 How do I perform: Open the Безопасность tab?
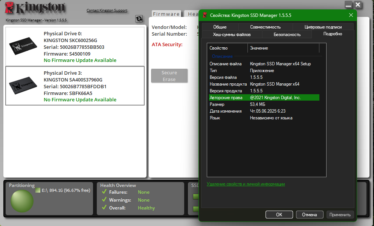pyautogui.click(x=287, y=35)
